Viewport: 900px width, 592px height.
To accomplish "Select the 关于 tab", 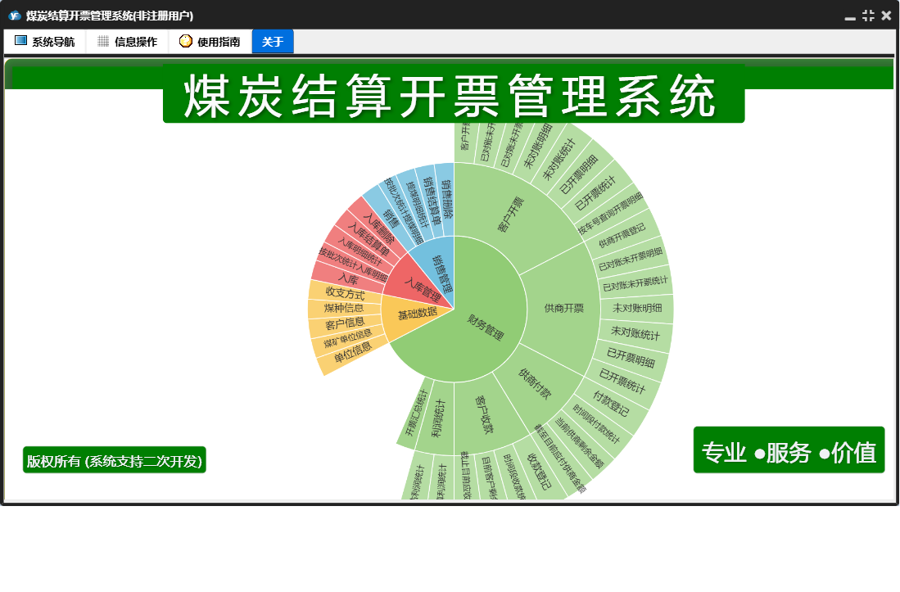I will pyautogui.click(x=273, y=41).
